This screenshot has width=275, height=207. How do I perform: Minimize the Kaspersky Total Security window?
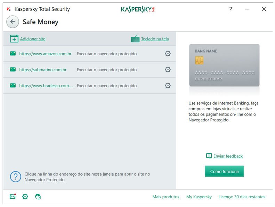[247, 9]
